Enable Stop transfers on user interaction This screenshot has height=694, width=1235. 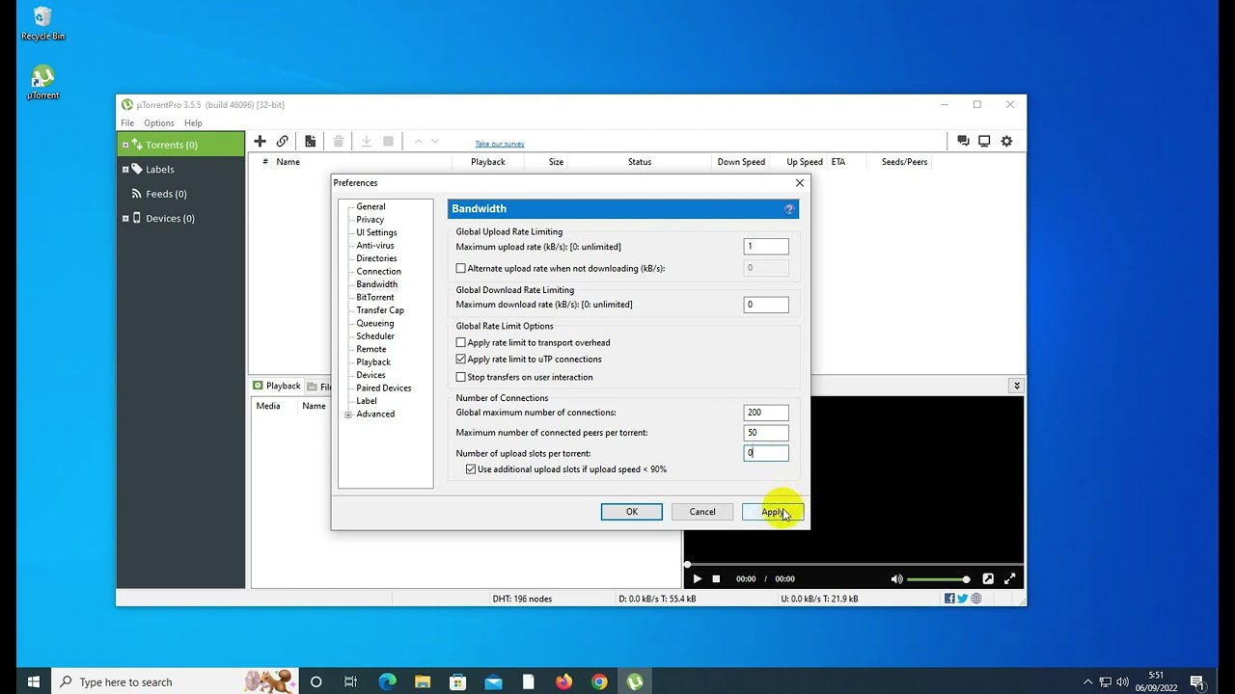click(460, 377)
